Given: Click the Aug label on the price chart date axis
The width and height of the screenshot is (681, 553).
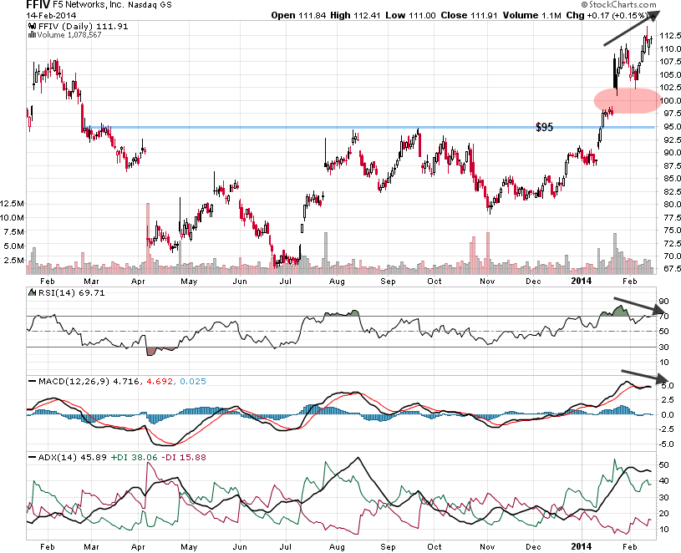Looking at the screenshot, I should [x=337, y=282].
